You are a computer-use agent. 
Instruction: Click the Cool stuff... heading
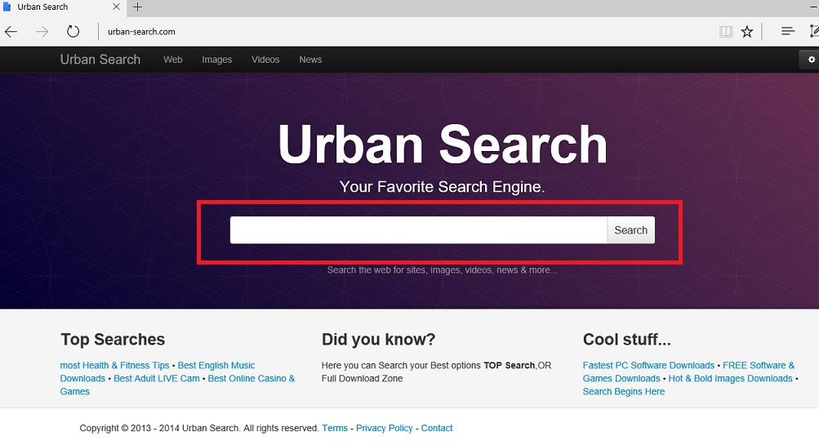(627, 340)
